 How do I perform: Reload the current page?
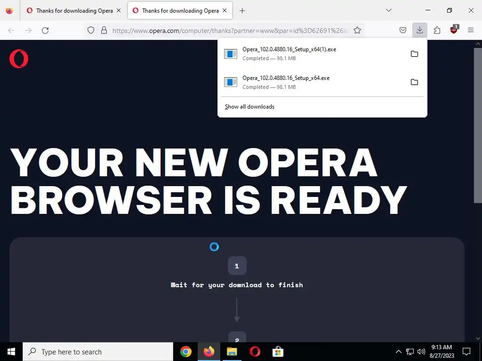click(x=45, y=30)
